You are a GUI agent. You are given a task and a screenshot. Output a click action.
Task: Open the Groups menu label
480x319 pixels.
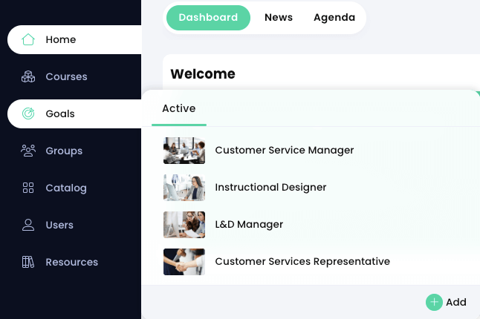pyautogui.click(x=64, y=151)
